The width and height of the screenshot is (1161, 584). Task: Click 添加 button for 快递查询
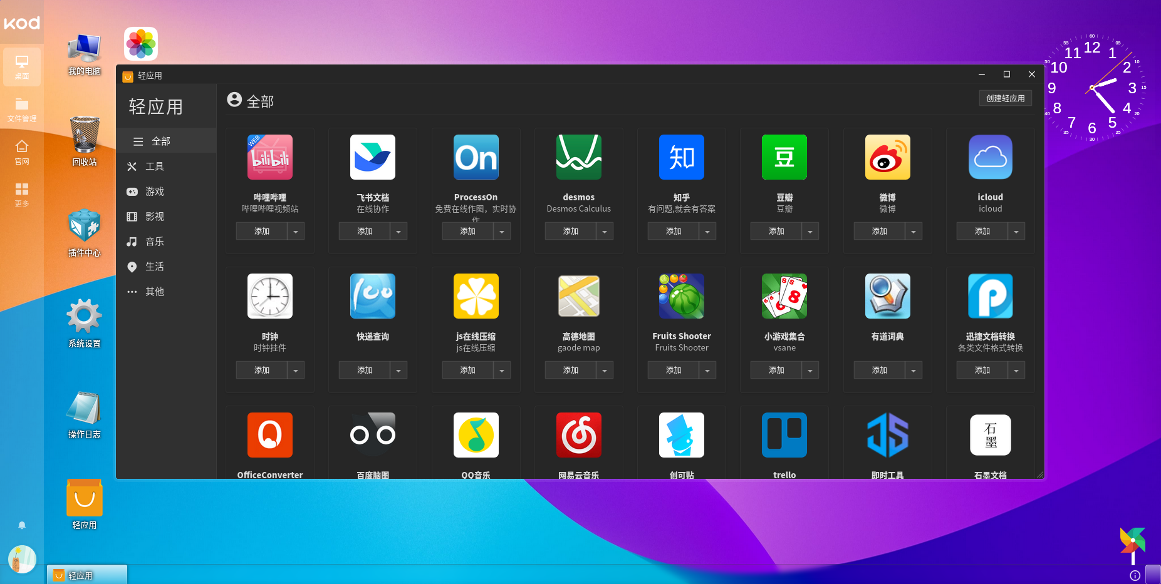pos(365,371)
